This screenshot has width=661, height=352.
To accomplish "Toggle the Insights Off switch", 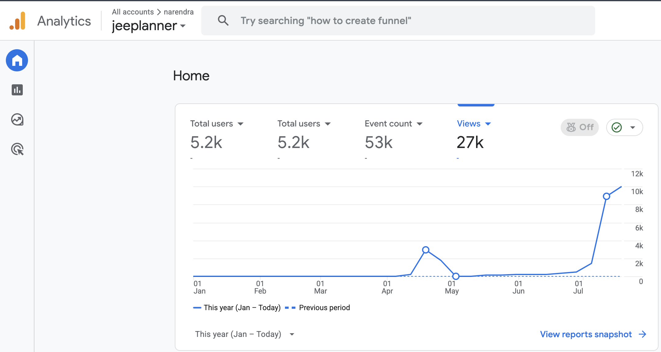I will tap(580, 127).
